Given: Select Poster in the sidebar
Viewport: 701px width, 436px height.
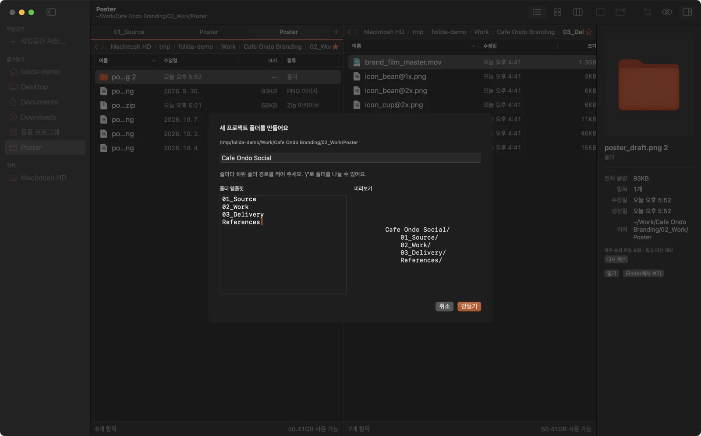Looking at the screenshot, I should [45, 147].
